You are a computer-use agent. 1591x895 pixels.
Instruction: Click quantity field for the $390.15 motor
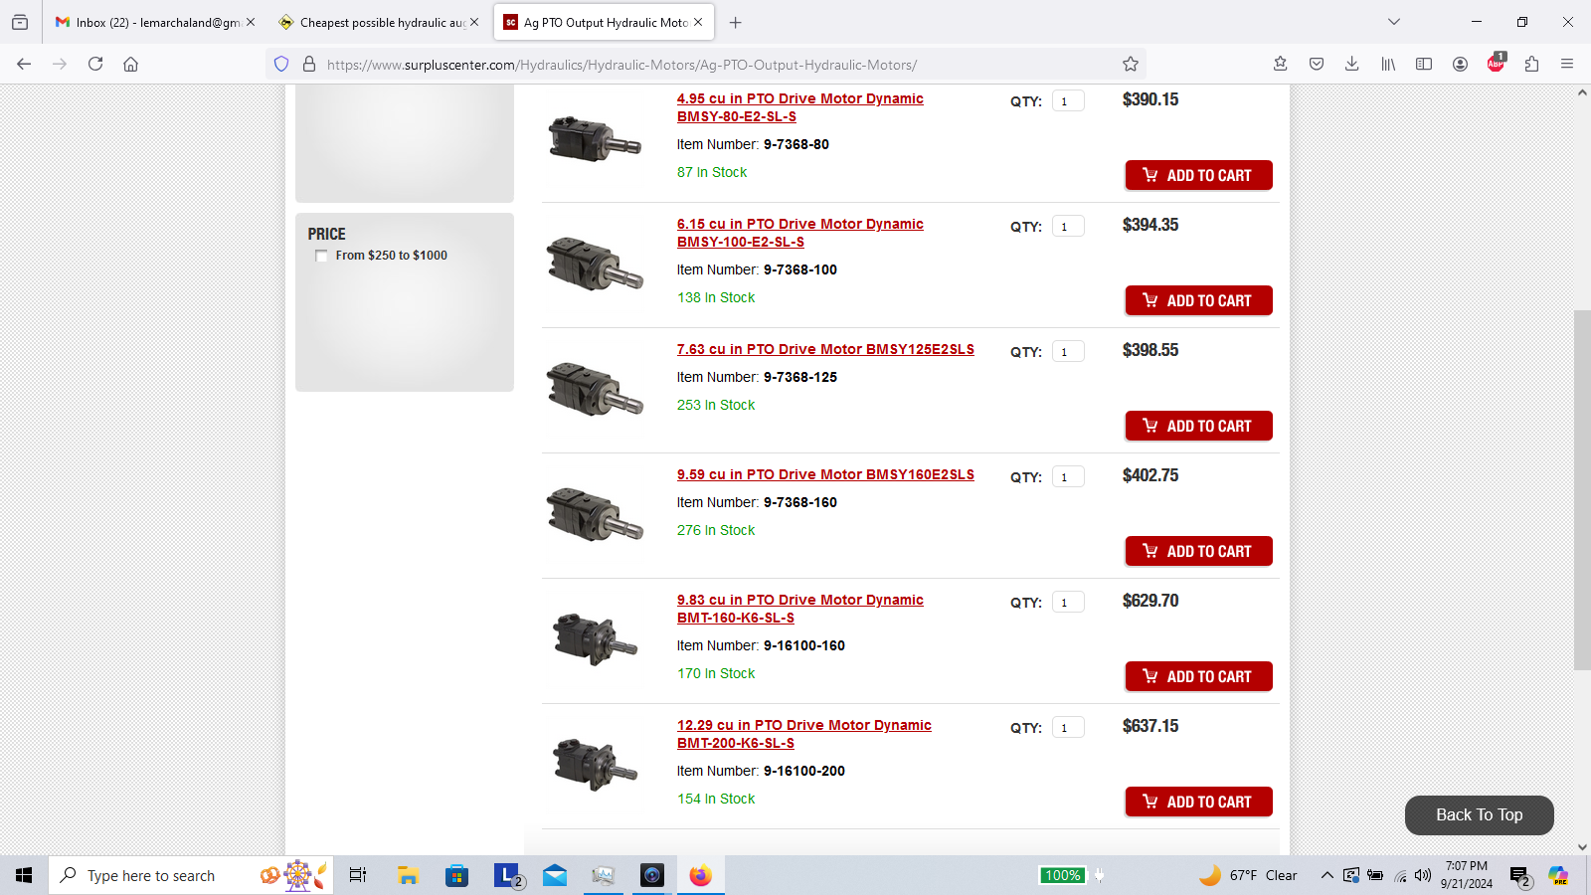tap(1068, 101)
